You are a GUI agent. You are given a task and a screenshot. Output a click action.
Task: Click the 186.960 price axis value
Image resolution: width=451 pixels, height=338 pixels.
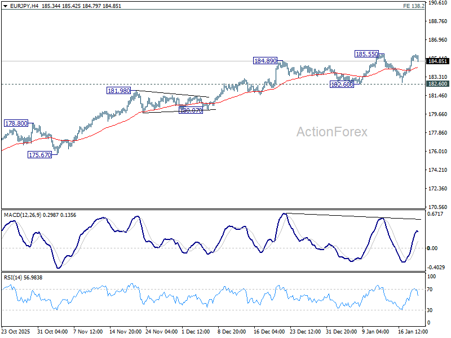[x=438, y=40]
